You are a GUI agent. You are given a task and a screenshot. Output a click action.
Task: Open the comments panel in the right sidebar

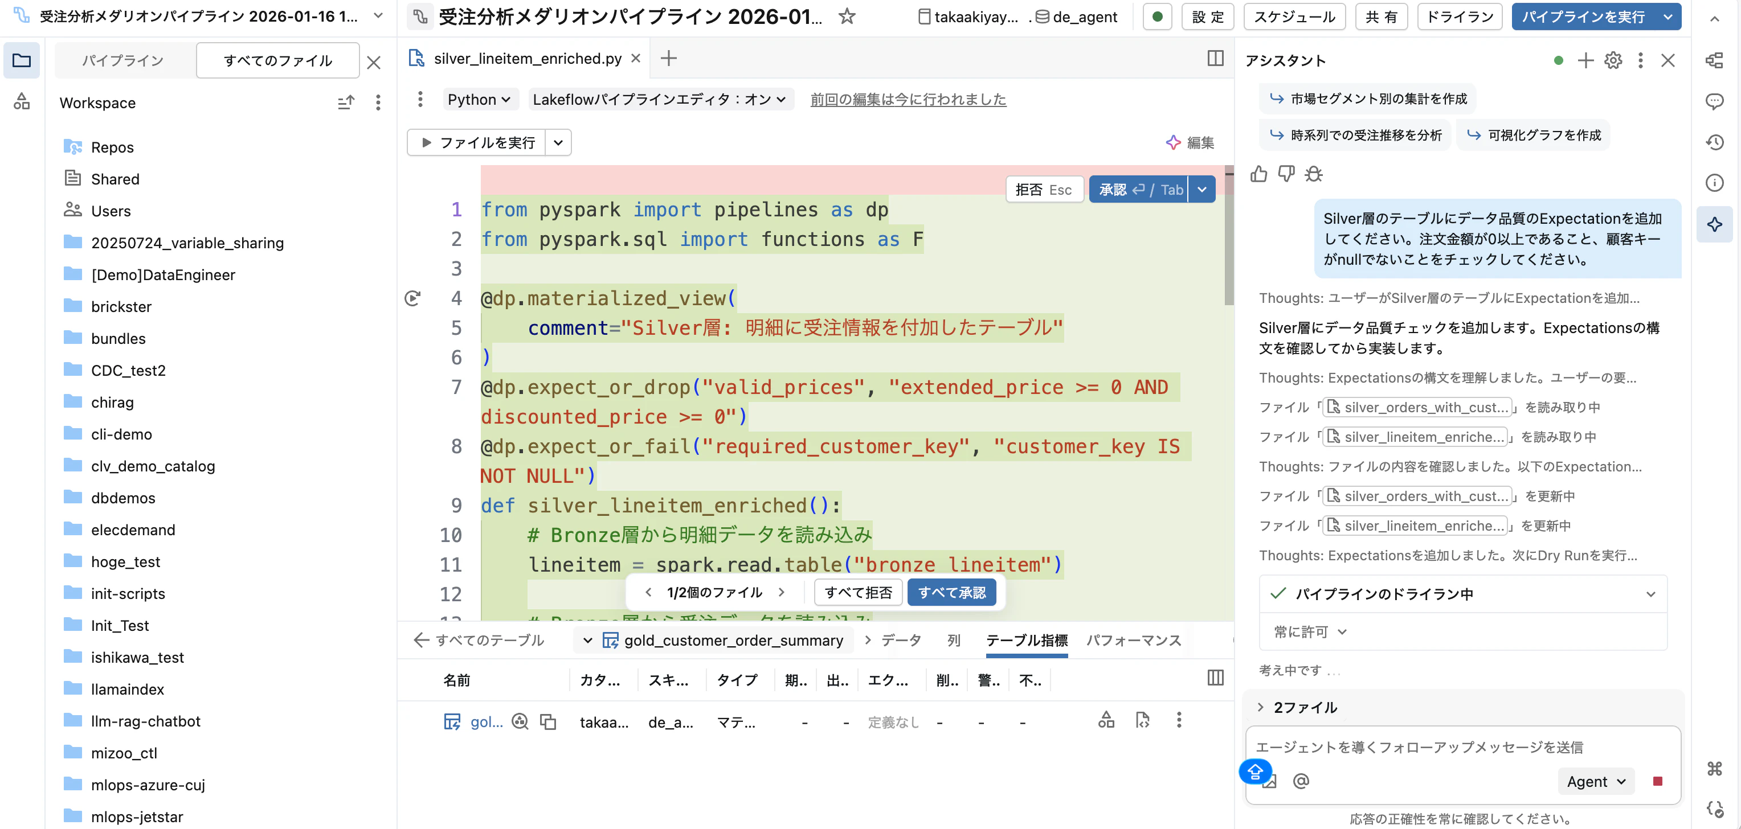(x=1715, y=101)
